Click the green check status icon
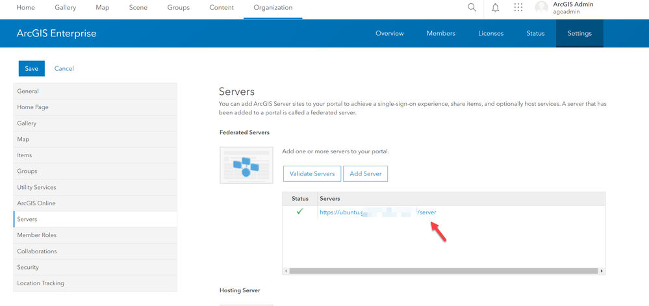Image resolution: width=649 pixels, height=306 pixels. click(x=300, y=211)
